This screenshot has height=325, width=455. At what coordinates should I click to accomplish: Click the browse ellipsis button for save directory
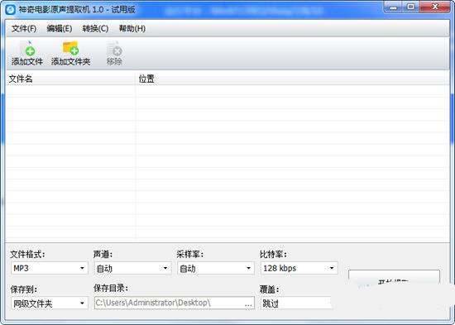248,303
